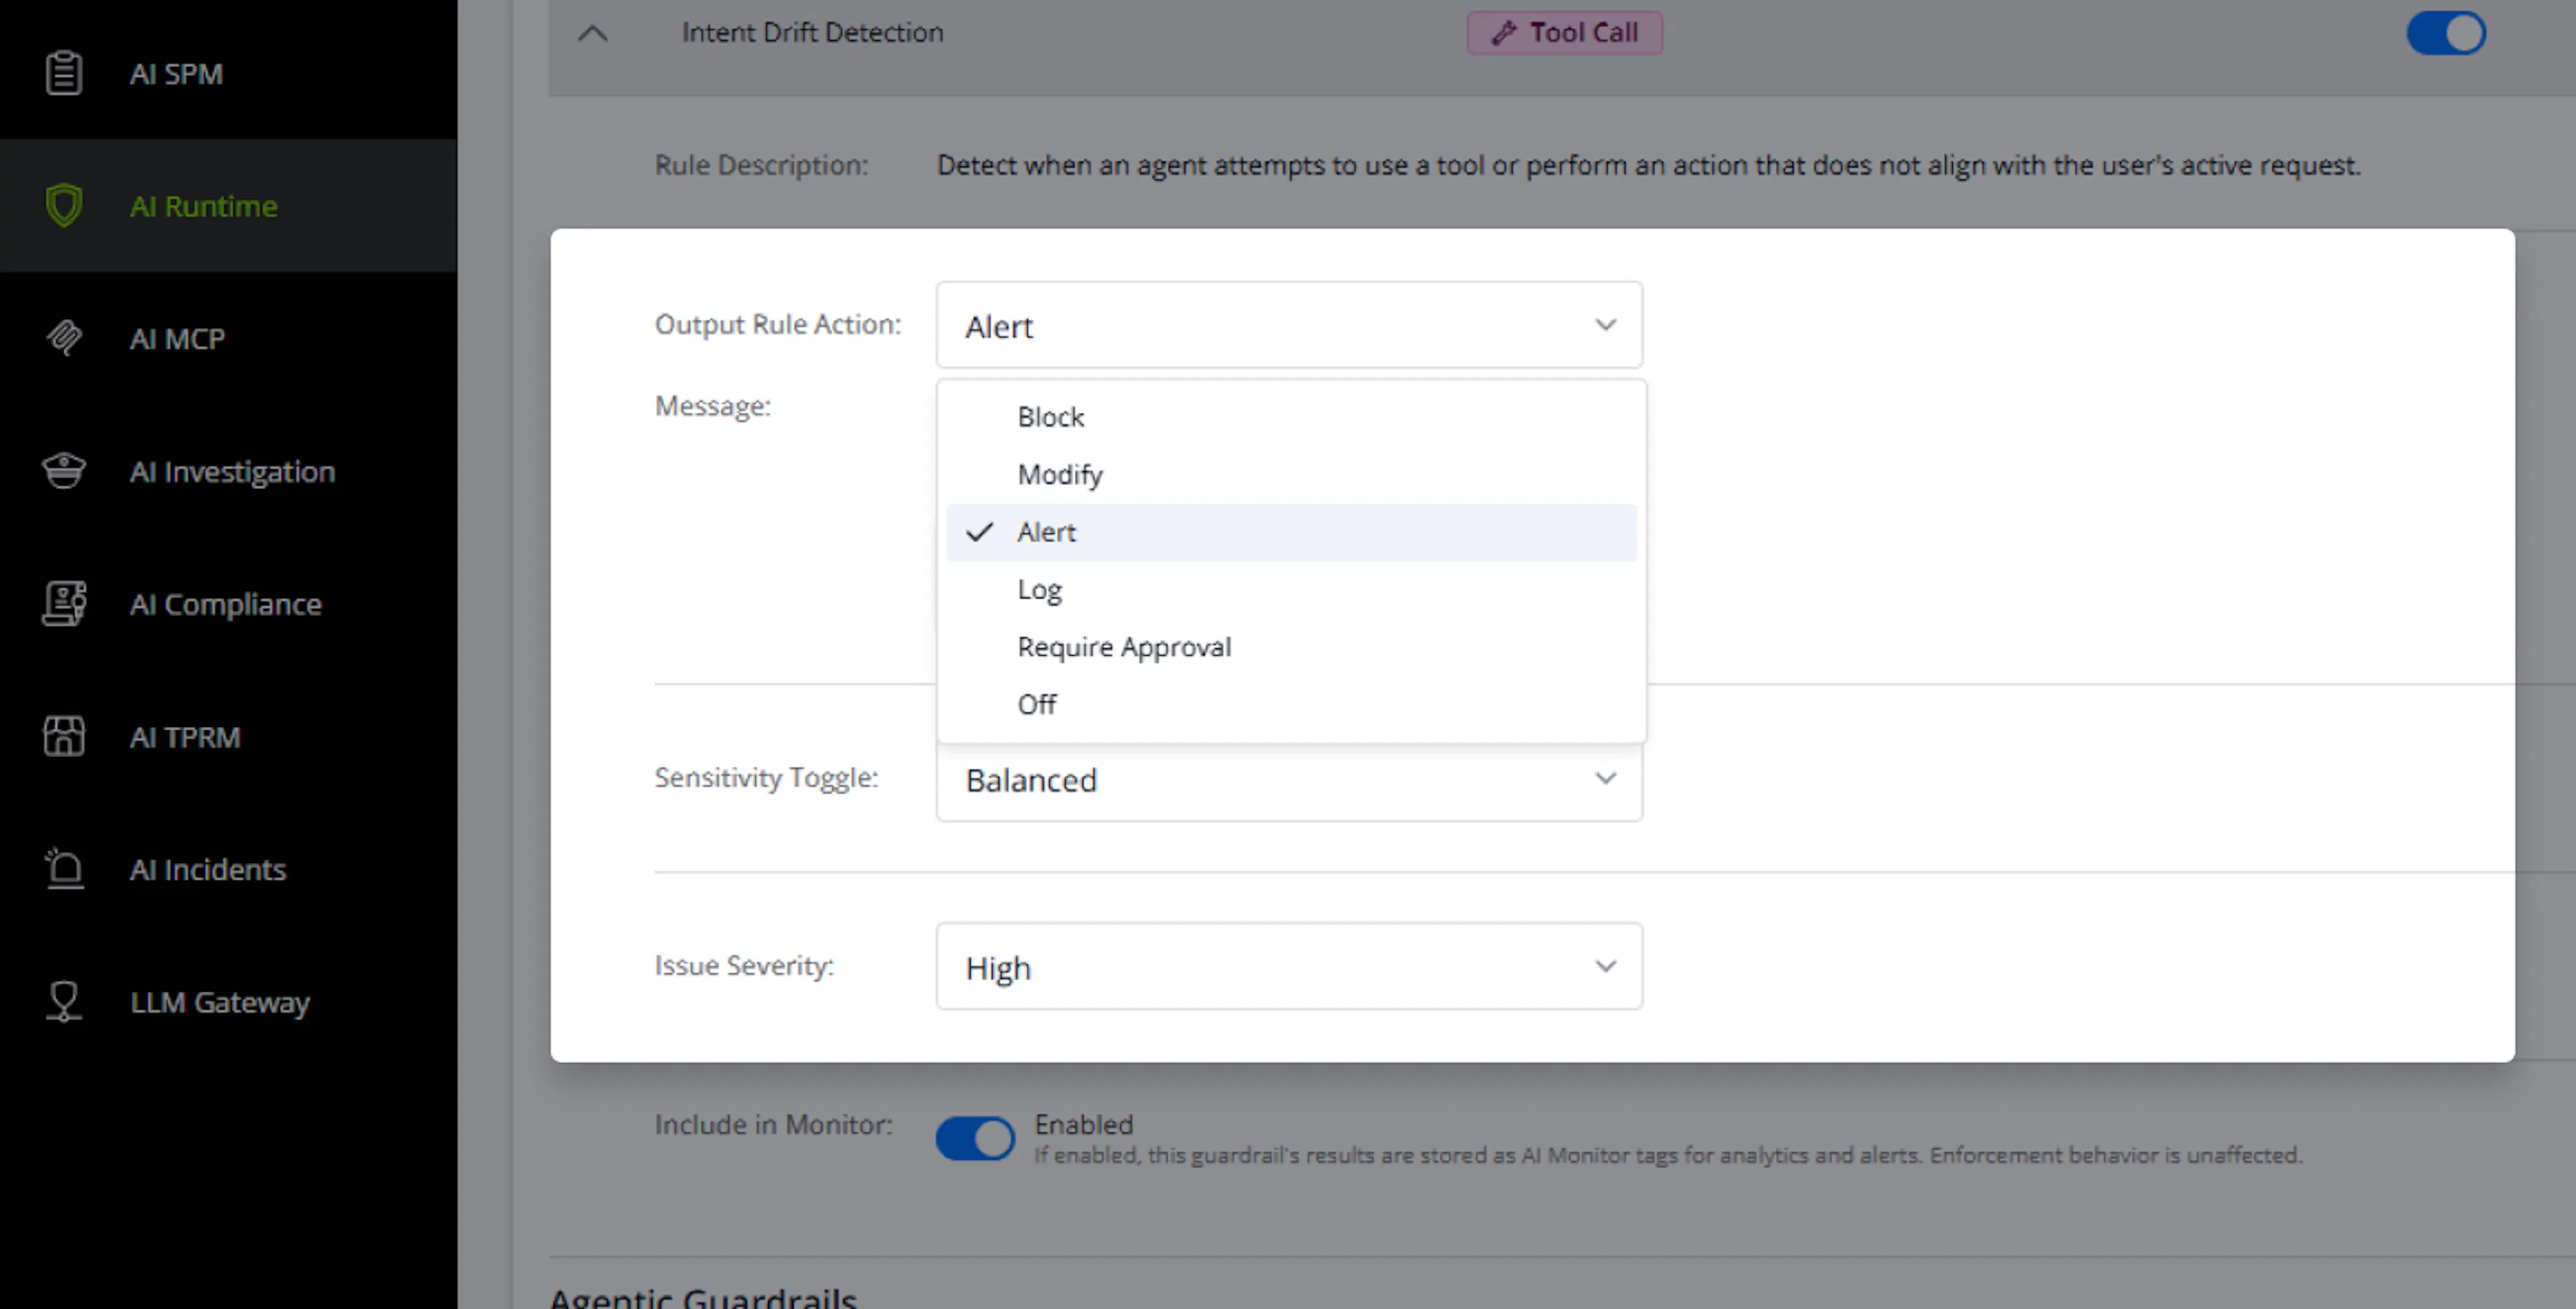Click the Include in Monitor label
2576x1309 pixels.
click(773, 1124)
